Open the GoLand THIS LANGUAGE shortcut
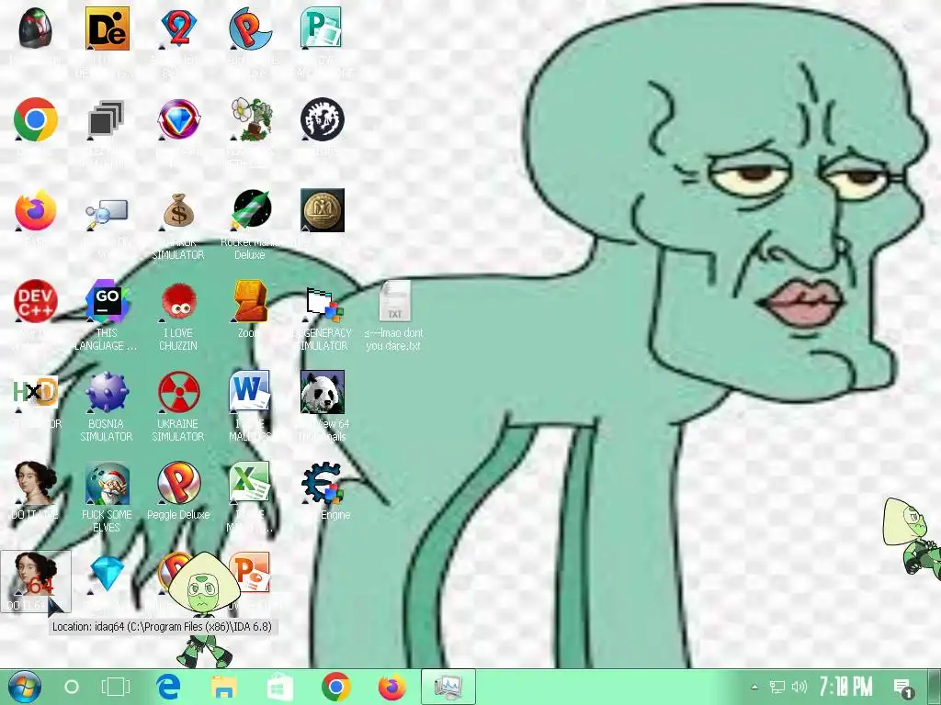This screenshot has height=705, width=941. point(107,301)
